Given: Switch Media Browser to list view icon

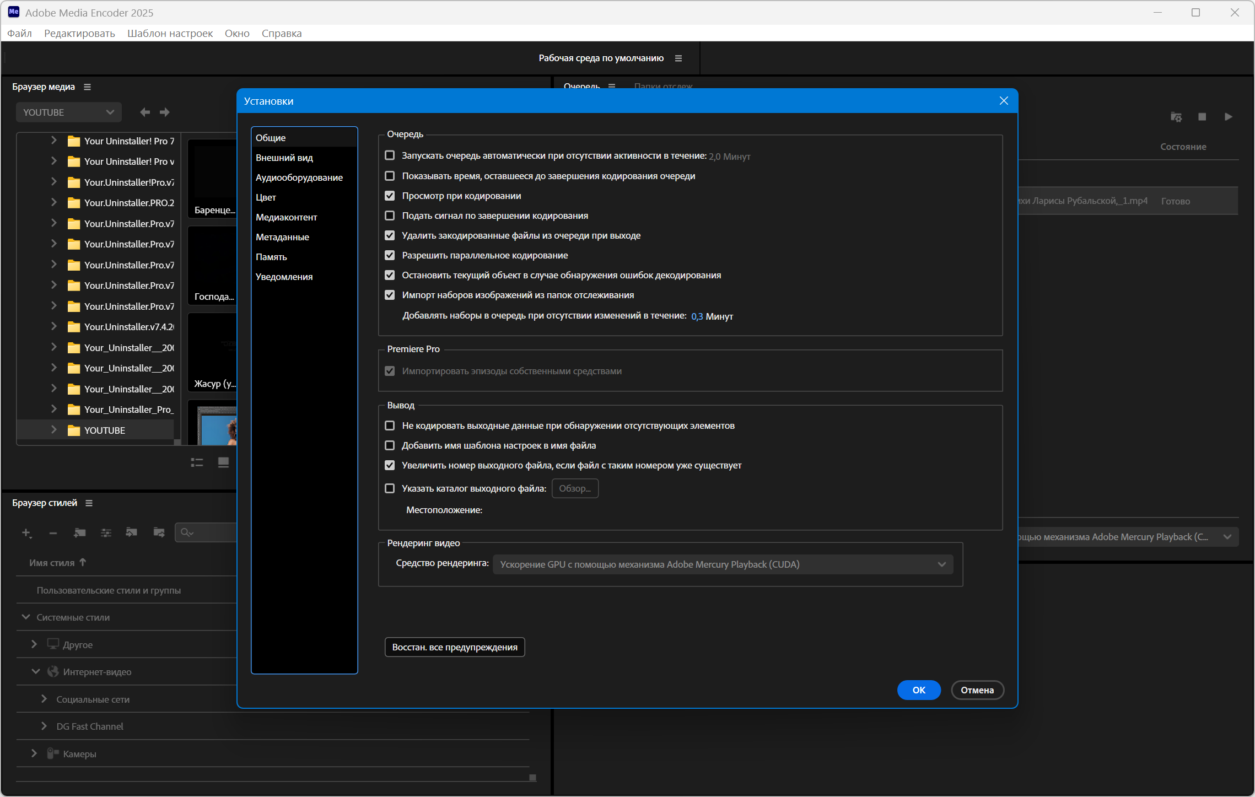Looking at the screenshot, I should pos(197,462).
